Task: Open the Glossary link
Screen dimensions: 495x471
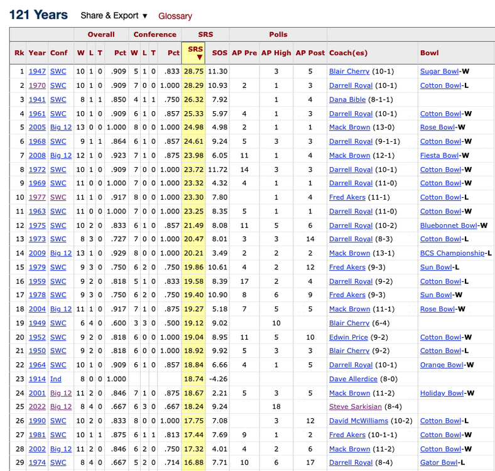Action: pyautogui.click(x=175, y=16)
